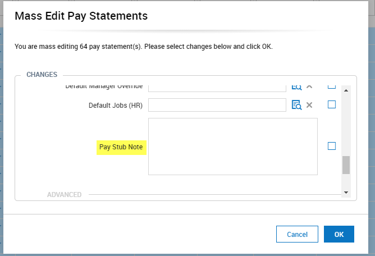This screenshot has width=375, height=256.
Task: Focus the Default Manager Override input box
Action: click(x=217, y=87)
